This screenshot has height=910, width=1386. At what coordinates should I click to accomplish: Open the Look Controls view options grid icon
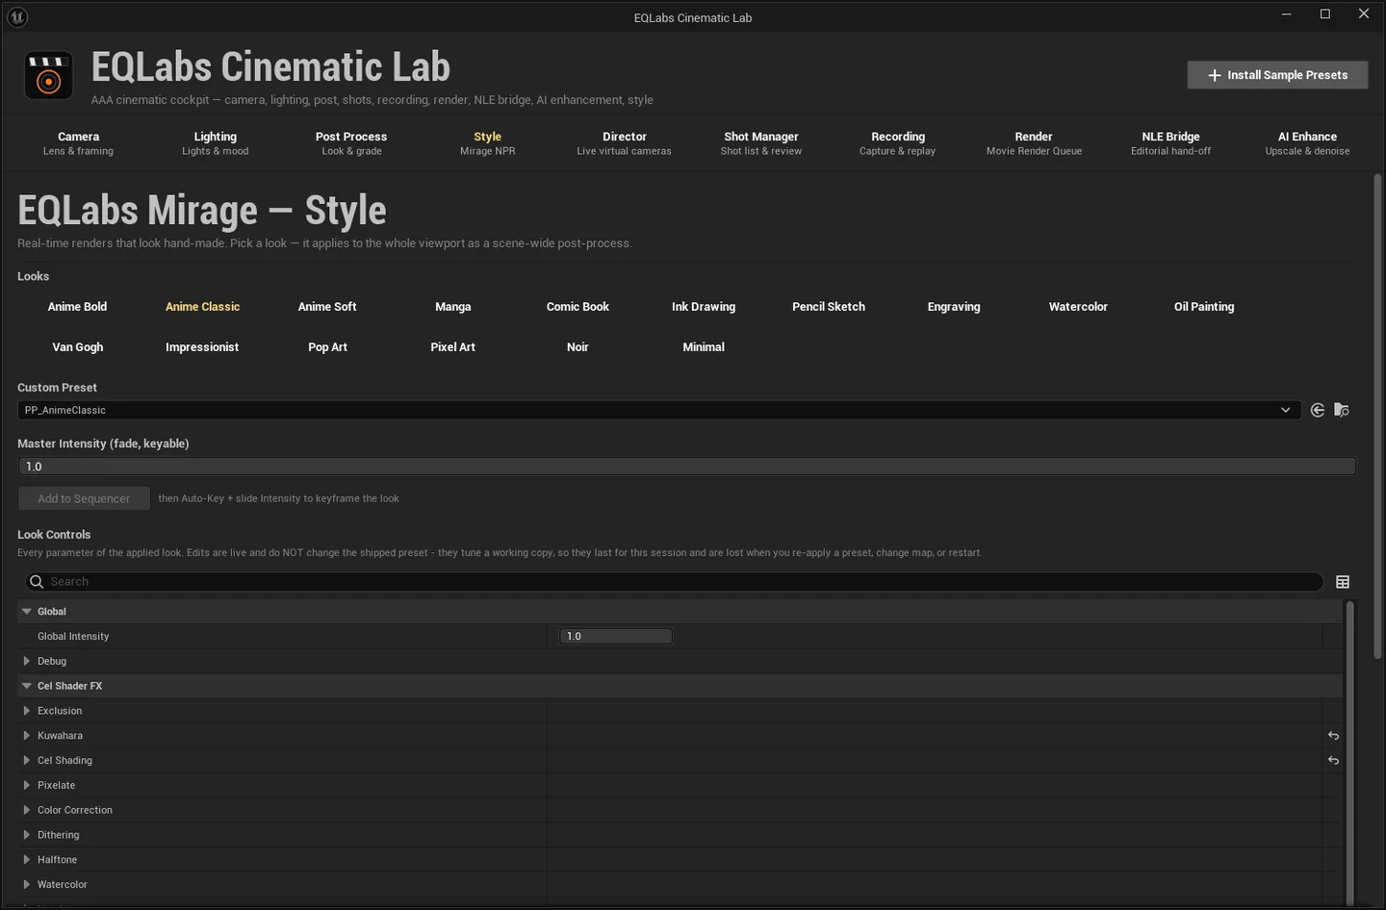1343,582
